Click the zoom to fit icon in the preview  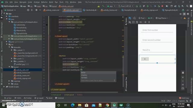click(183, 88)
